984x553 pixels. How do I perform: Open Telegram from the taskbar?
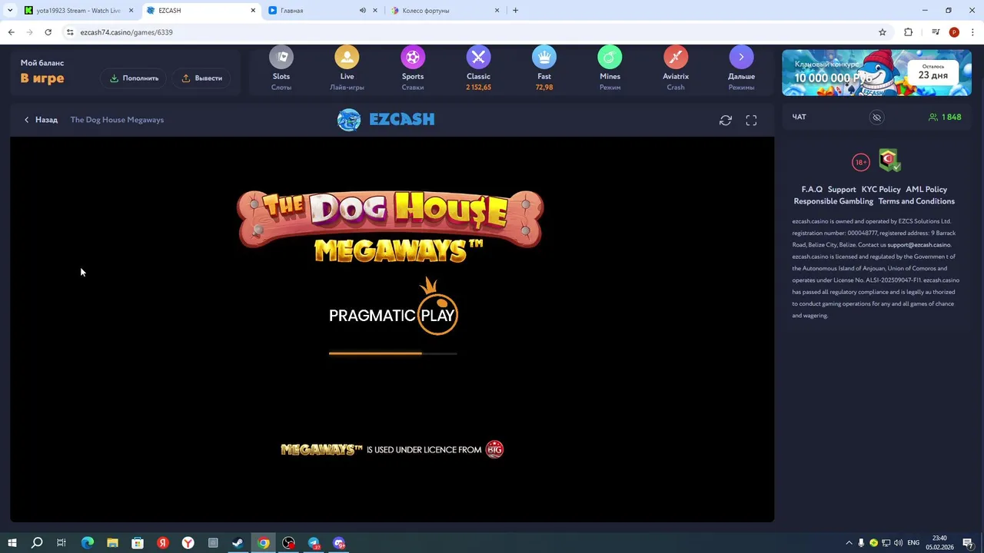pos(314,543)
